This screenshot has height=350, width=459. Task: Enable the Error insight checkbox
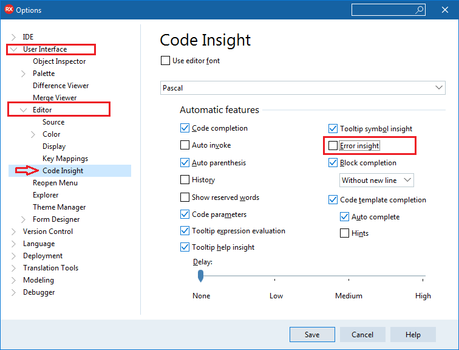pos(333,146)
